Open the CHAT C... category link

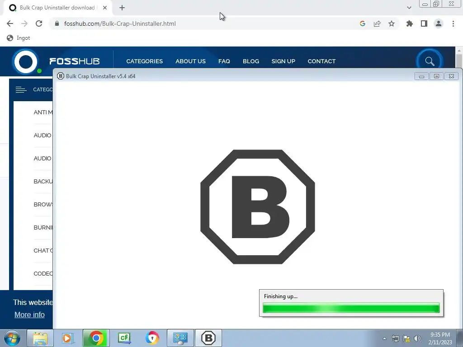coord(43,250)
